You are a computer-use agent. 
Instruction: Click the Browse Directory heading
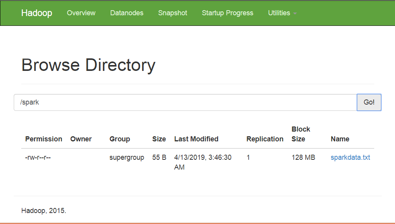(88, 65)
